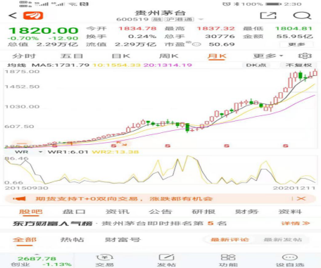Tap the share icon at top
Viewport: 321px width, 268px height.
pyautogui.click(x=268, y=15)
